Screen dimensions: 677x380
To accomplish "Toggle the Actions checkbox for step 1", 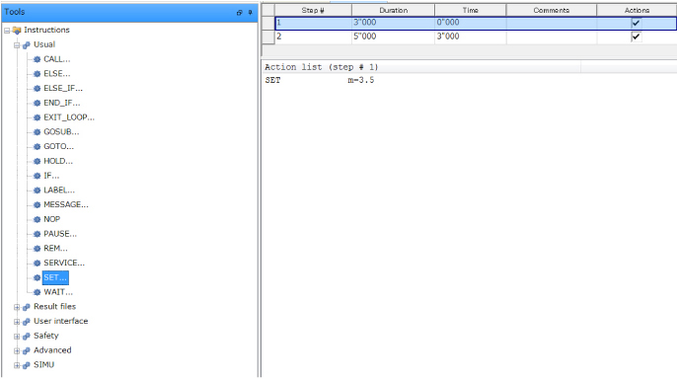I will coord(636,23).
